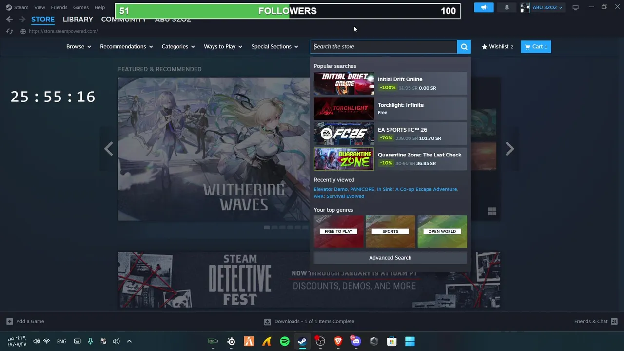This screenshot has width=624, height=351.
Task: Open Discord from the taskbar
Action: coord(356,341)
